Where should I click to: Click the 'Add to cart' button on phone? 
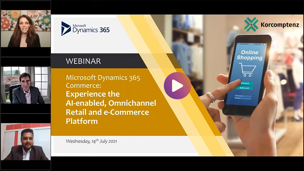(x=244, y=88)
